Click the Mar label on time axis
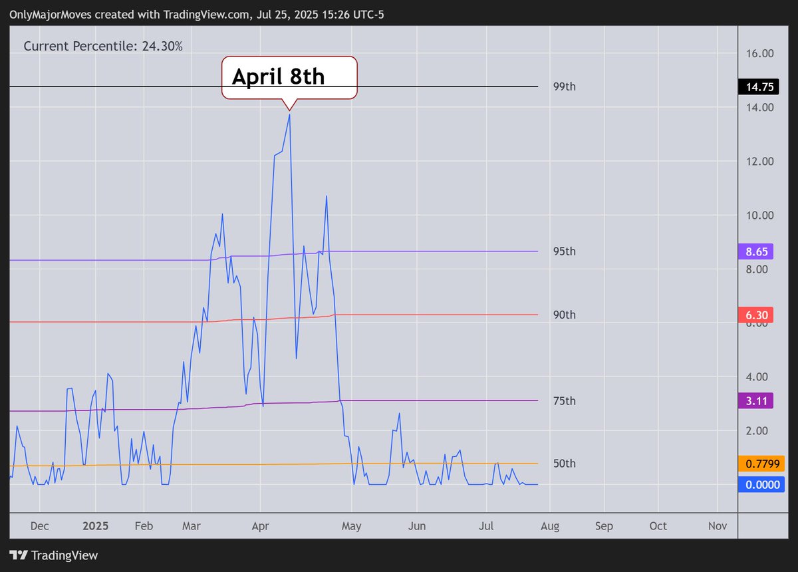Viewport: 798px width, 572px height. (191, 525)
